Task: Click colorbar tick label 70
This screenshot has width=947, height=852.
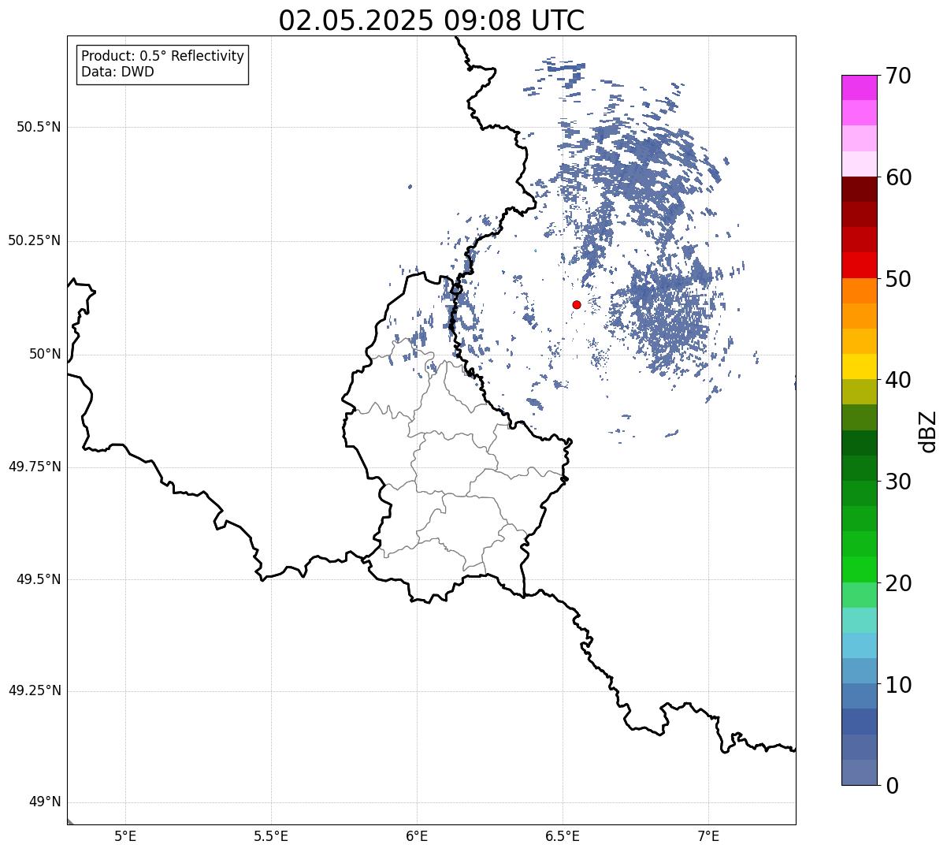Action: click(899, 76)
